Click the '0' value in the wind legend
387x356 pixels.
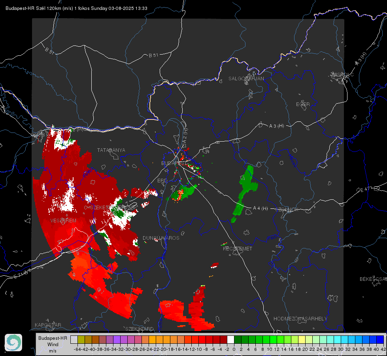234,349
